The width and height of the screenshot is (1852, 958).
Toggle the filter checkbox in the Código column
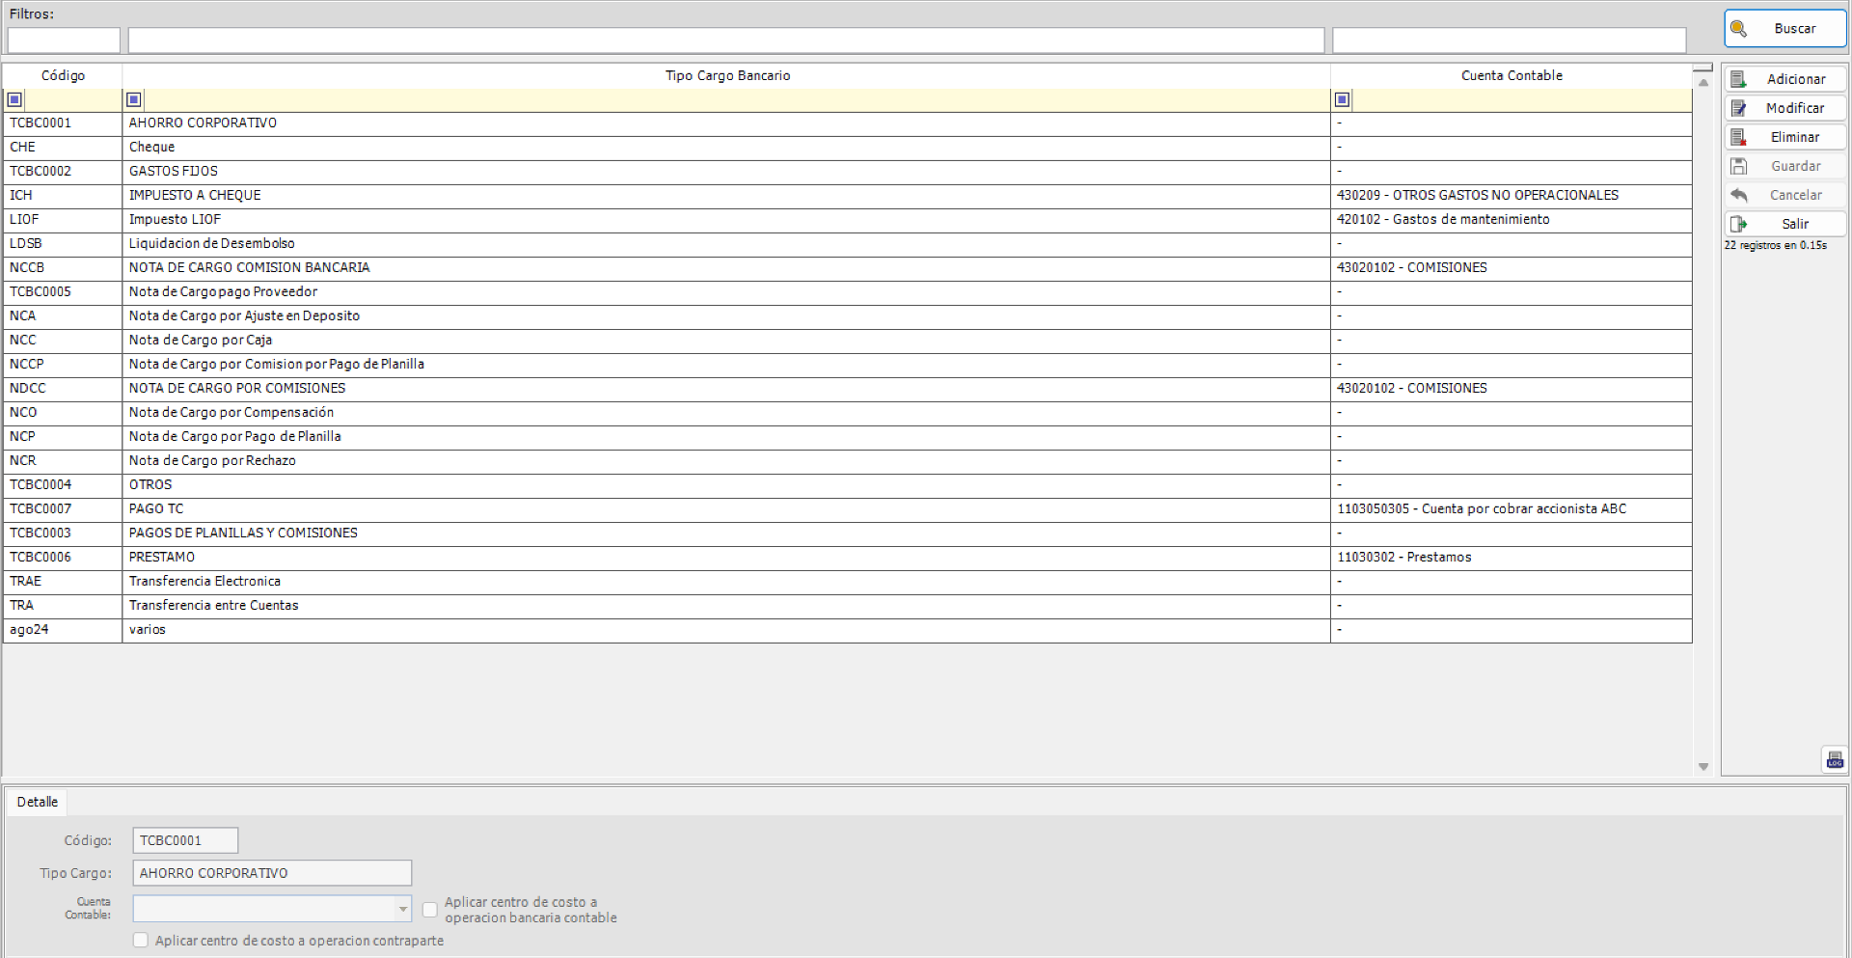tap(14, 98)
